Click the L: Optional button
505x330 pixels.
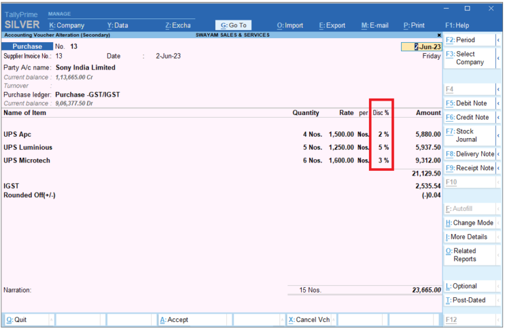click(x=469, y=286)
